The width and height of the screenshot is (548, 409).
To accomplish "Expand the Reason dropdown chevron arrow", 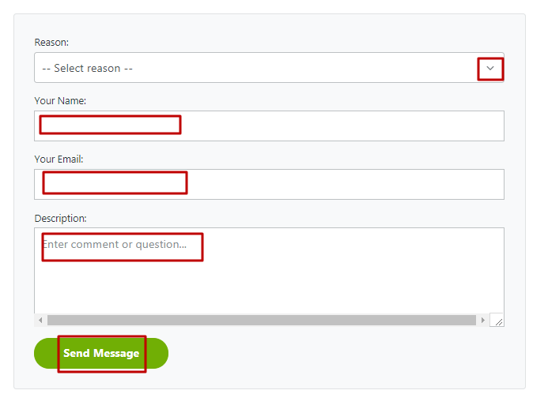I will point(490,69).
